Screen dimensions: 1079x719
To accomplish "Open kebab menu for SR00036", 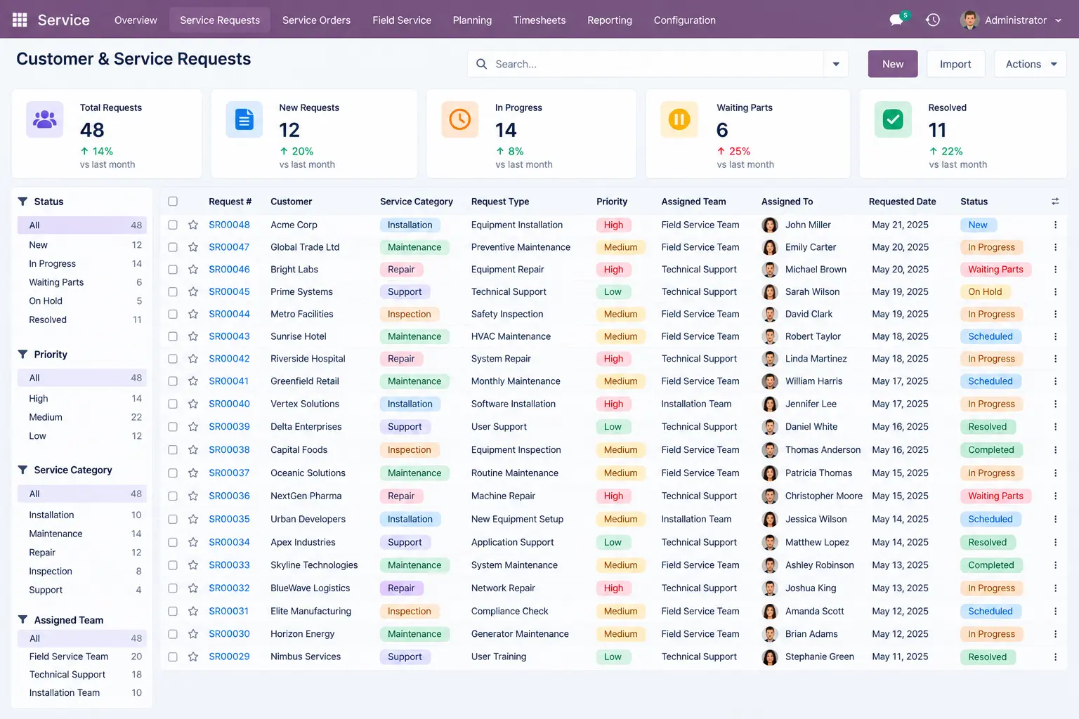I will 1055,496.
